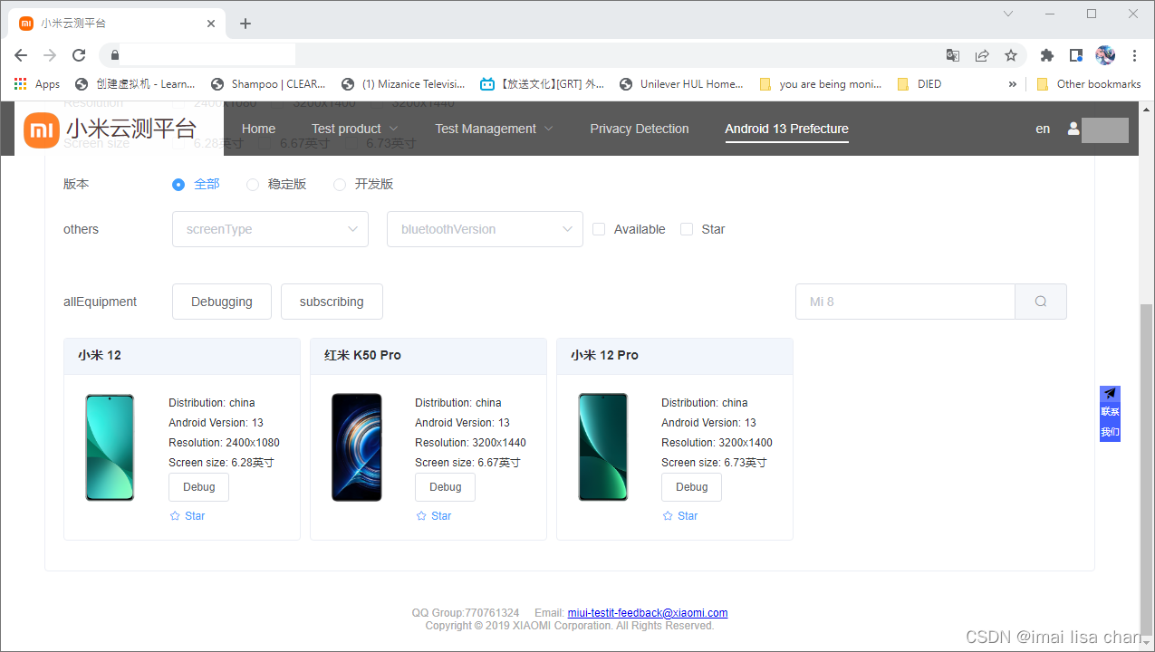Screen dimensions: 1155x652
Task: Star the 红米 K50 Pro device
Action: point(434,516)
